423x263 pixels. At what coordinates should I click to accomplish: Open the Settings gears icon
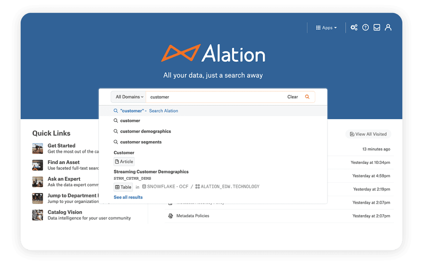coord(354,27)
